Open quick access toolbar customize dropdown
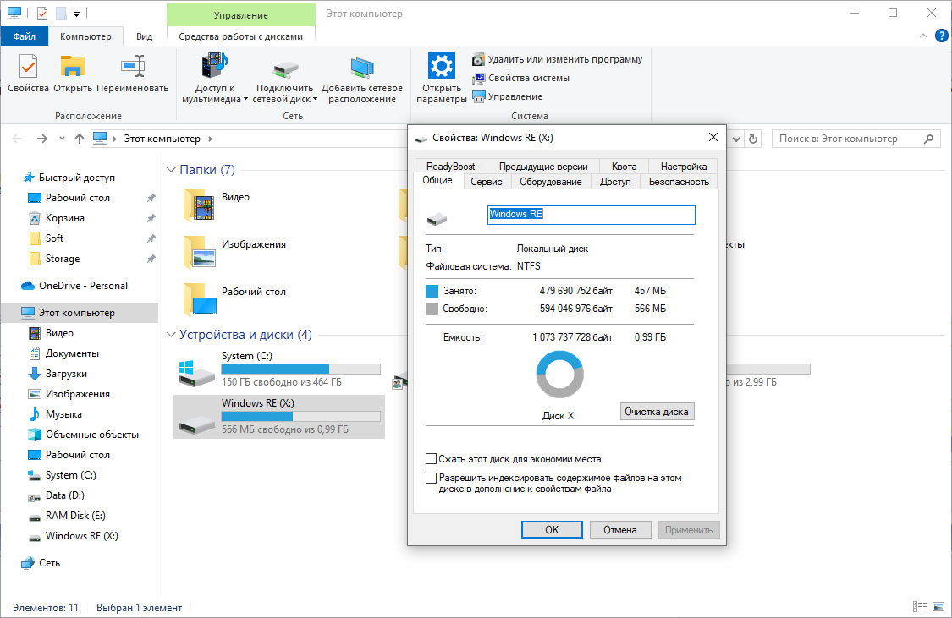Image resolution: width=952 pixels, height=618 pixels. pos(76,14)
